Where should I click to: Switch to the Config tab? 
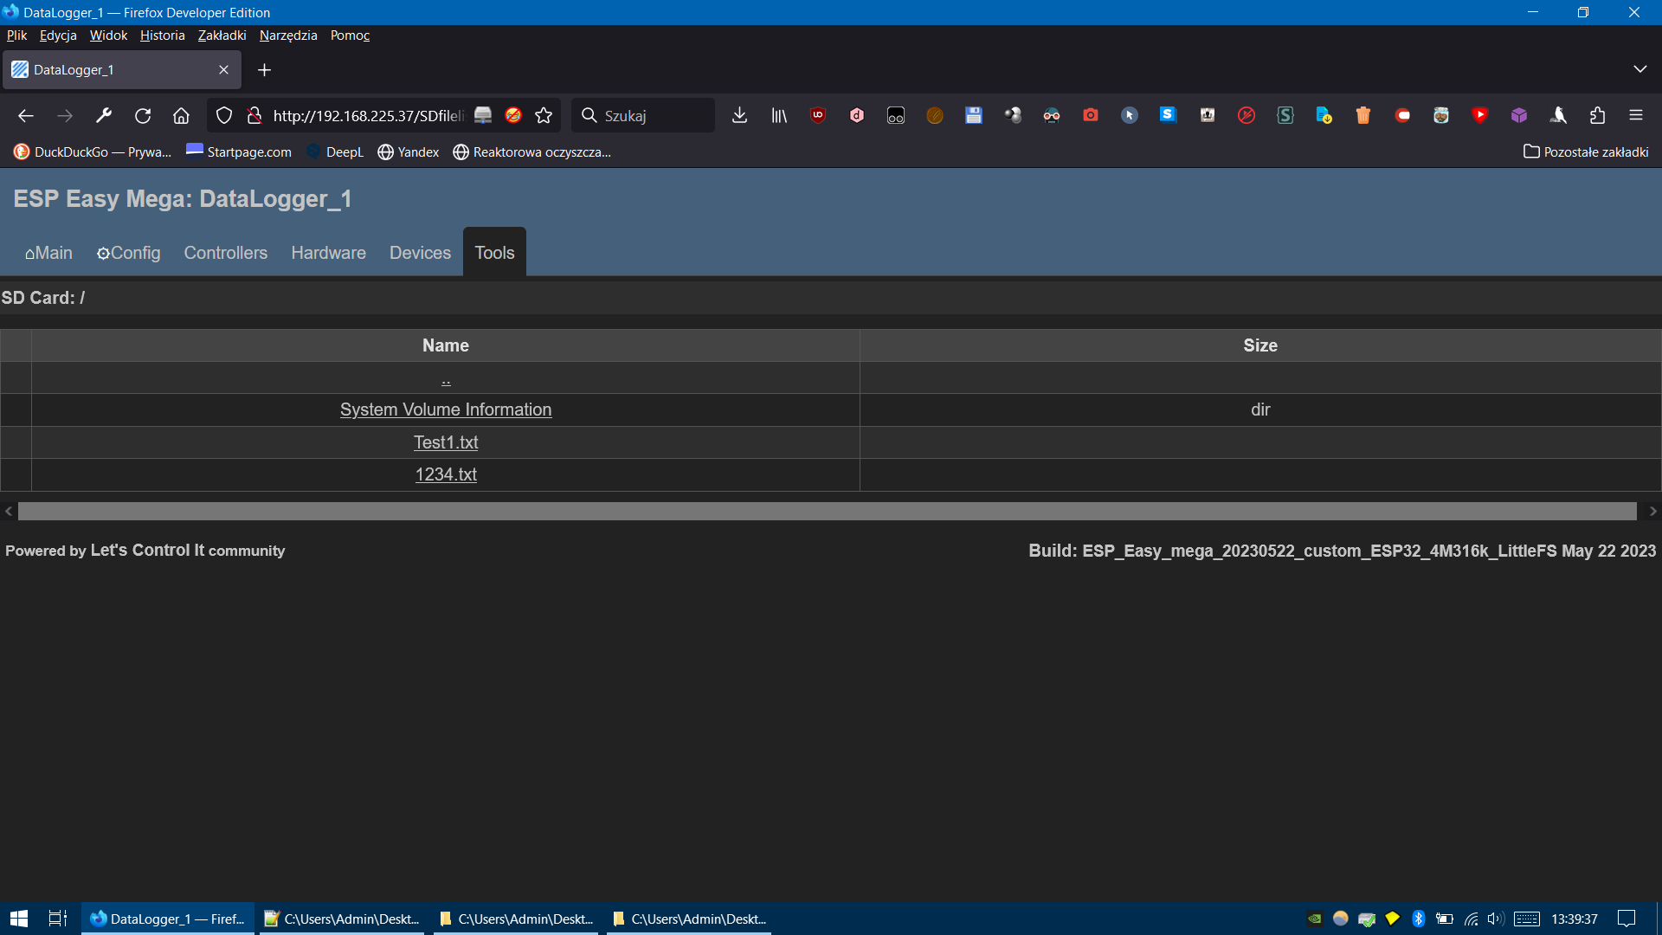[128, 253]
